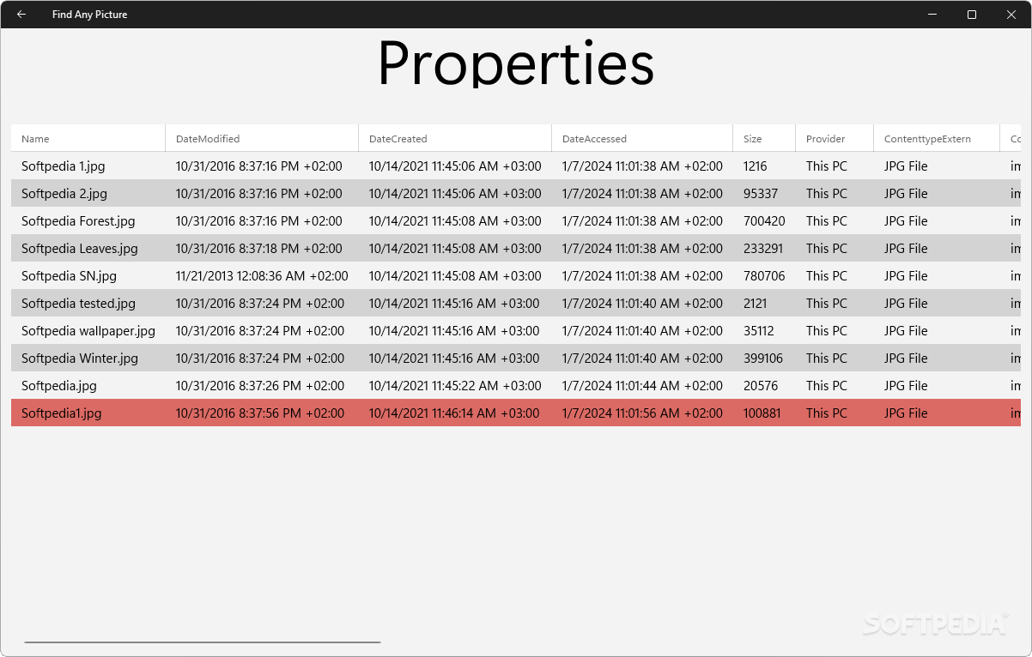Image resolution: width=1032 pixels, height=657 pixels.
Task: Click the size value 100881
Action: click(x=762, y=413)
